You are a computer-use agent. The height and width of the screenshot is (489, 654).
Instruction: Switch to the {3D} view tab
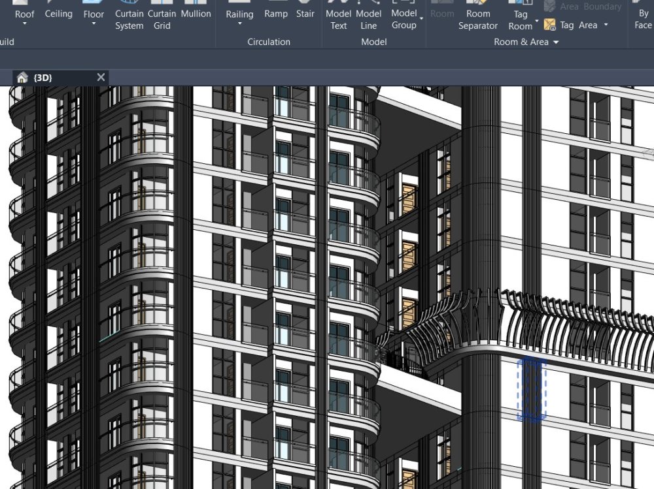point(42,76)
